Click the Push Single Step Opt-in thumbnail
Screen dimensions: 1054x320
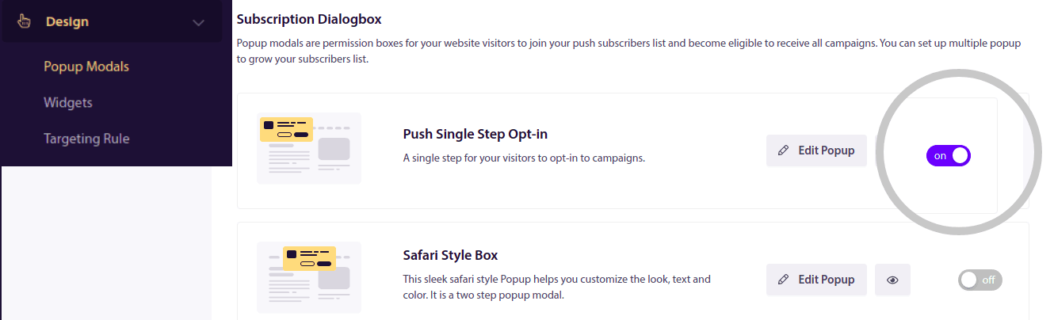[x=309, y=148]
